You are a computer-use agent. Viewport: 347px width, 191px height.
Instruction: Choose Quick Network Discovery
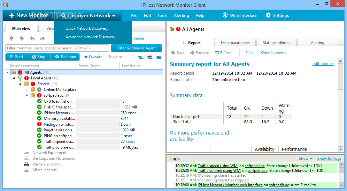pyautogui.click(x=87, y=28)
